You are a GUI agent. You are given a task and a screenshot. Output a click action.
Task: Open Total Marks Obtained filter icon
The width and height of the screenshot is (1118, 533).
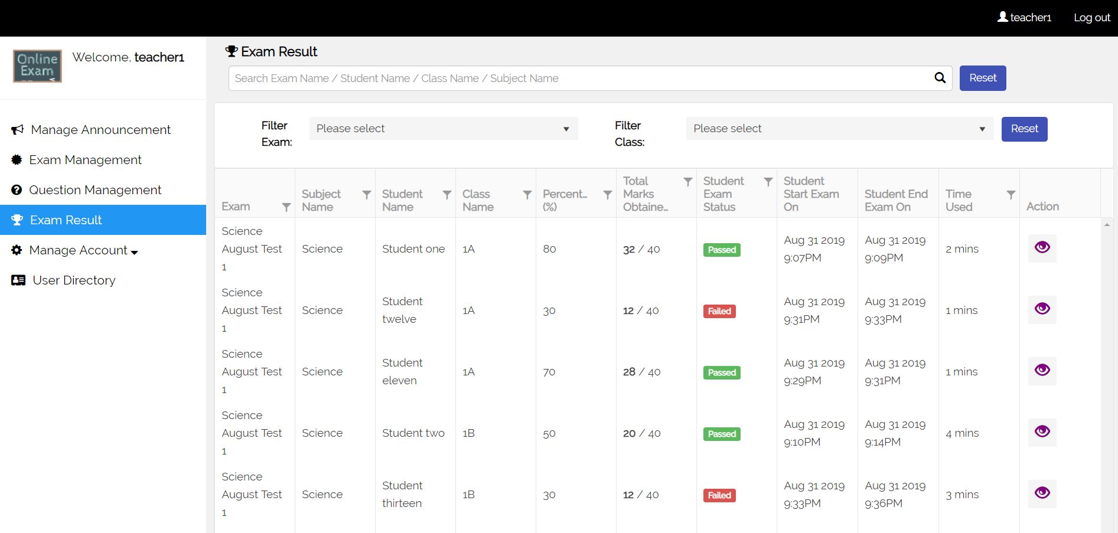tap(688, 182)
